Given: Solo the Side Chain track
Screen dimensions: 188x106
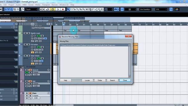Looking at the screenshot, I should 28,56.
